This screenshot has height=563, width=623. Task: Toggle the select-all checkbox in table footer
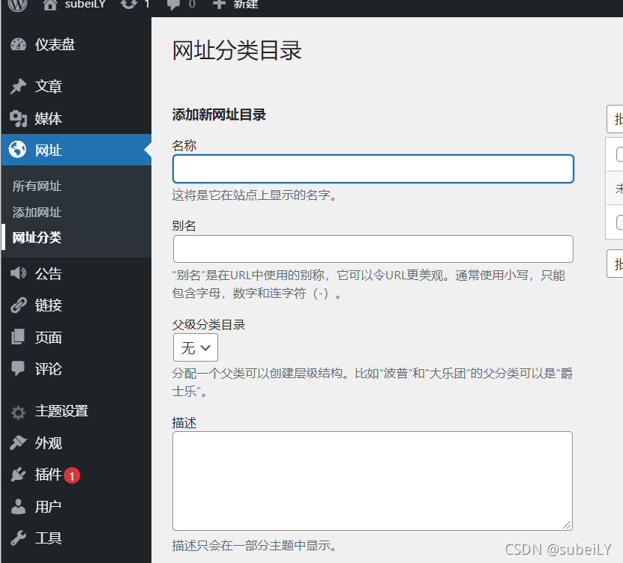pos(619,222)
